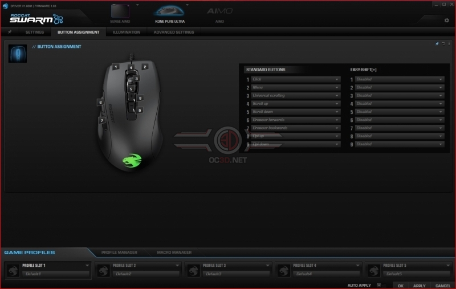Open Easy-Shift button 2 Disabled dropdown
The width and height of the screenshot is (456, 289).
point(400,88)
